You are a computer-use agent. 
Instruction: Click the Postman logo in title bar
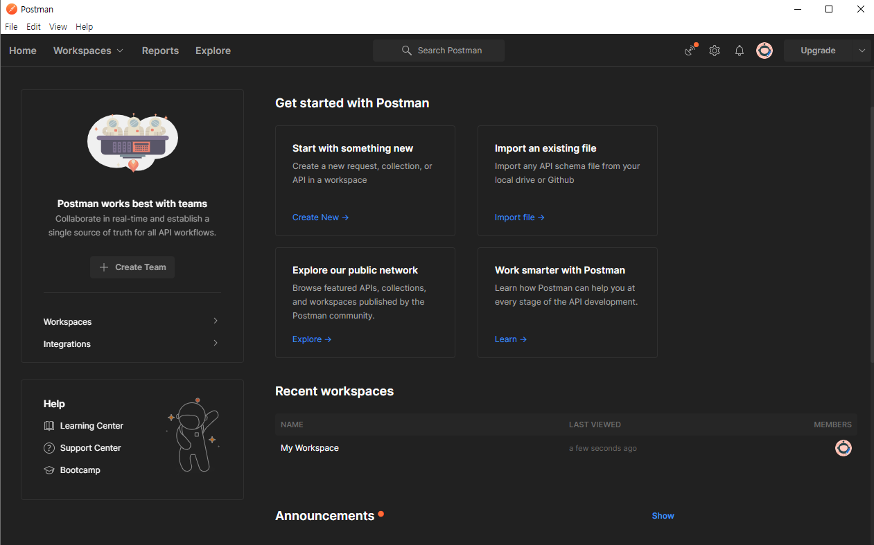(x=11, y=9)
